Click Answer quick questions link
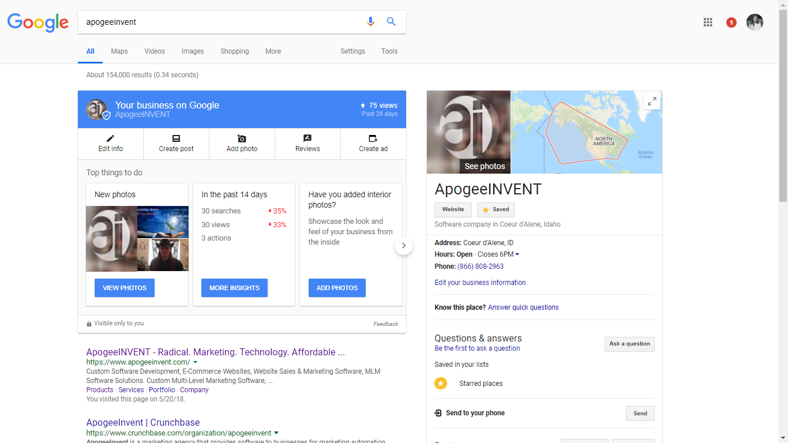 coord(523,307)
